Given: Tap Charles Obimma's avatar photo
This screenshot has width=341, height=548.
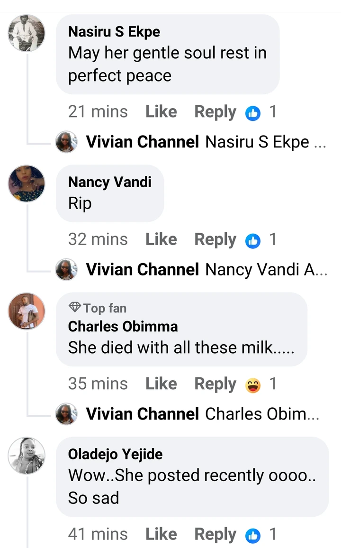Looking at the screenshot, I should point(27,311).
